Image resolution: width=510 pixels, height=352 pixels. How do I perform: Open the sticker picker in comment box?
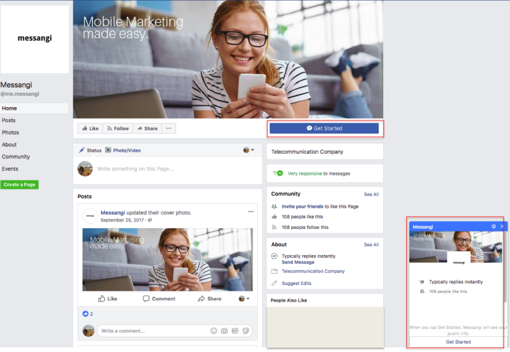[245, 331]
